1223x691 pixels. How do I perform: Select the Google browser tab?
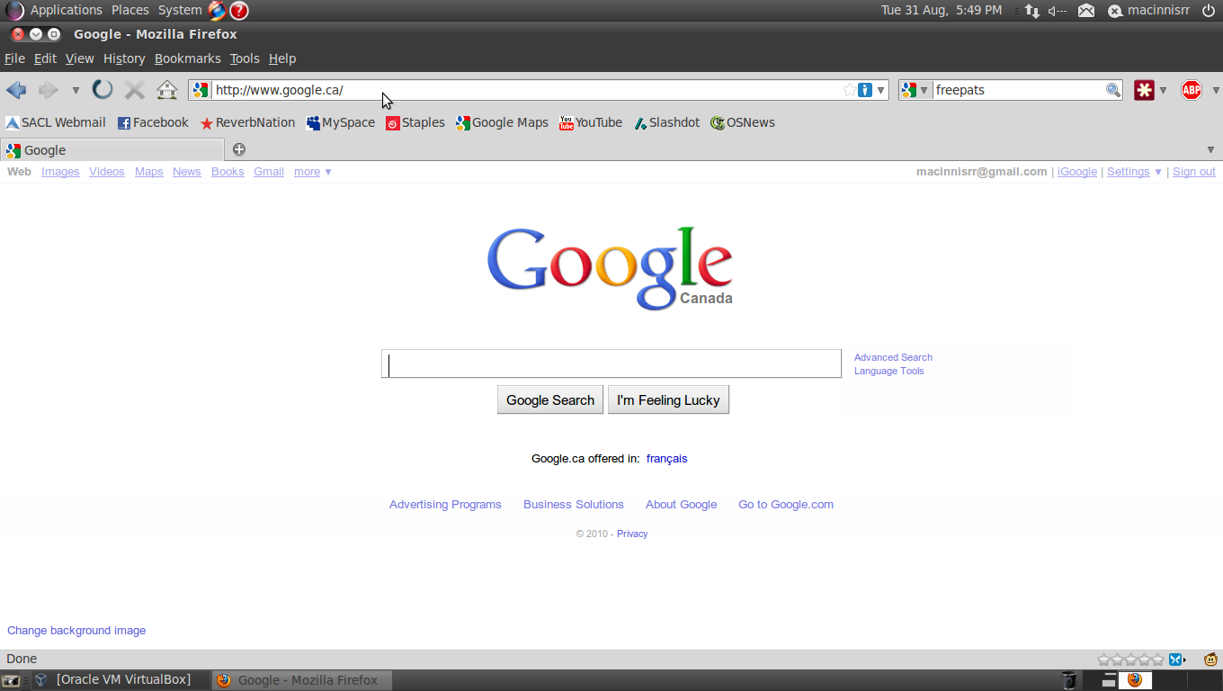tap(112, 150)
